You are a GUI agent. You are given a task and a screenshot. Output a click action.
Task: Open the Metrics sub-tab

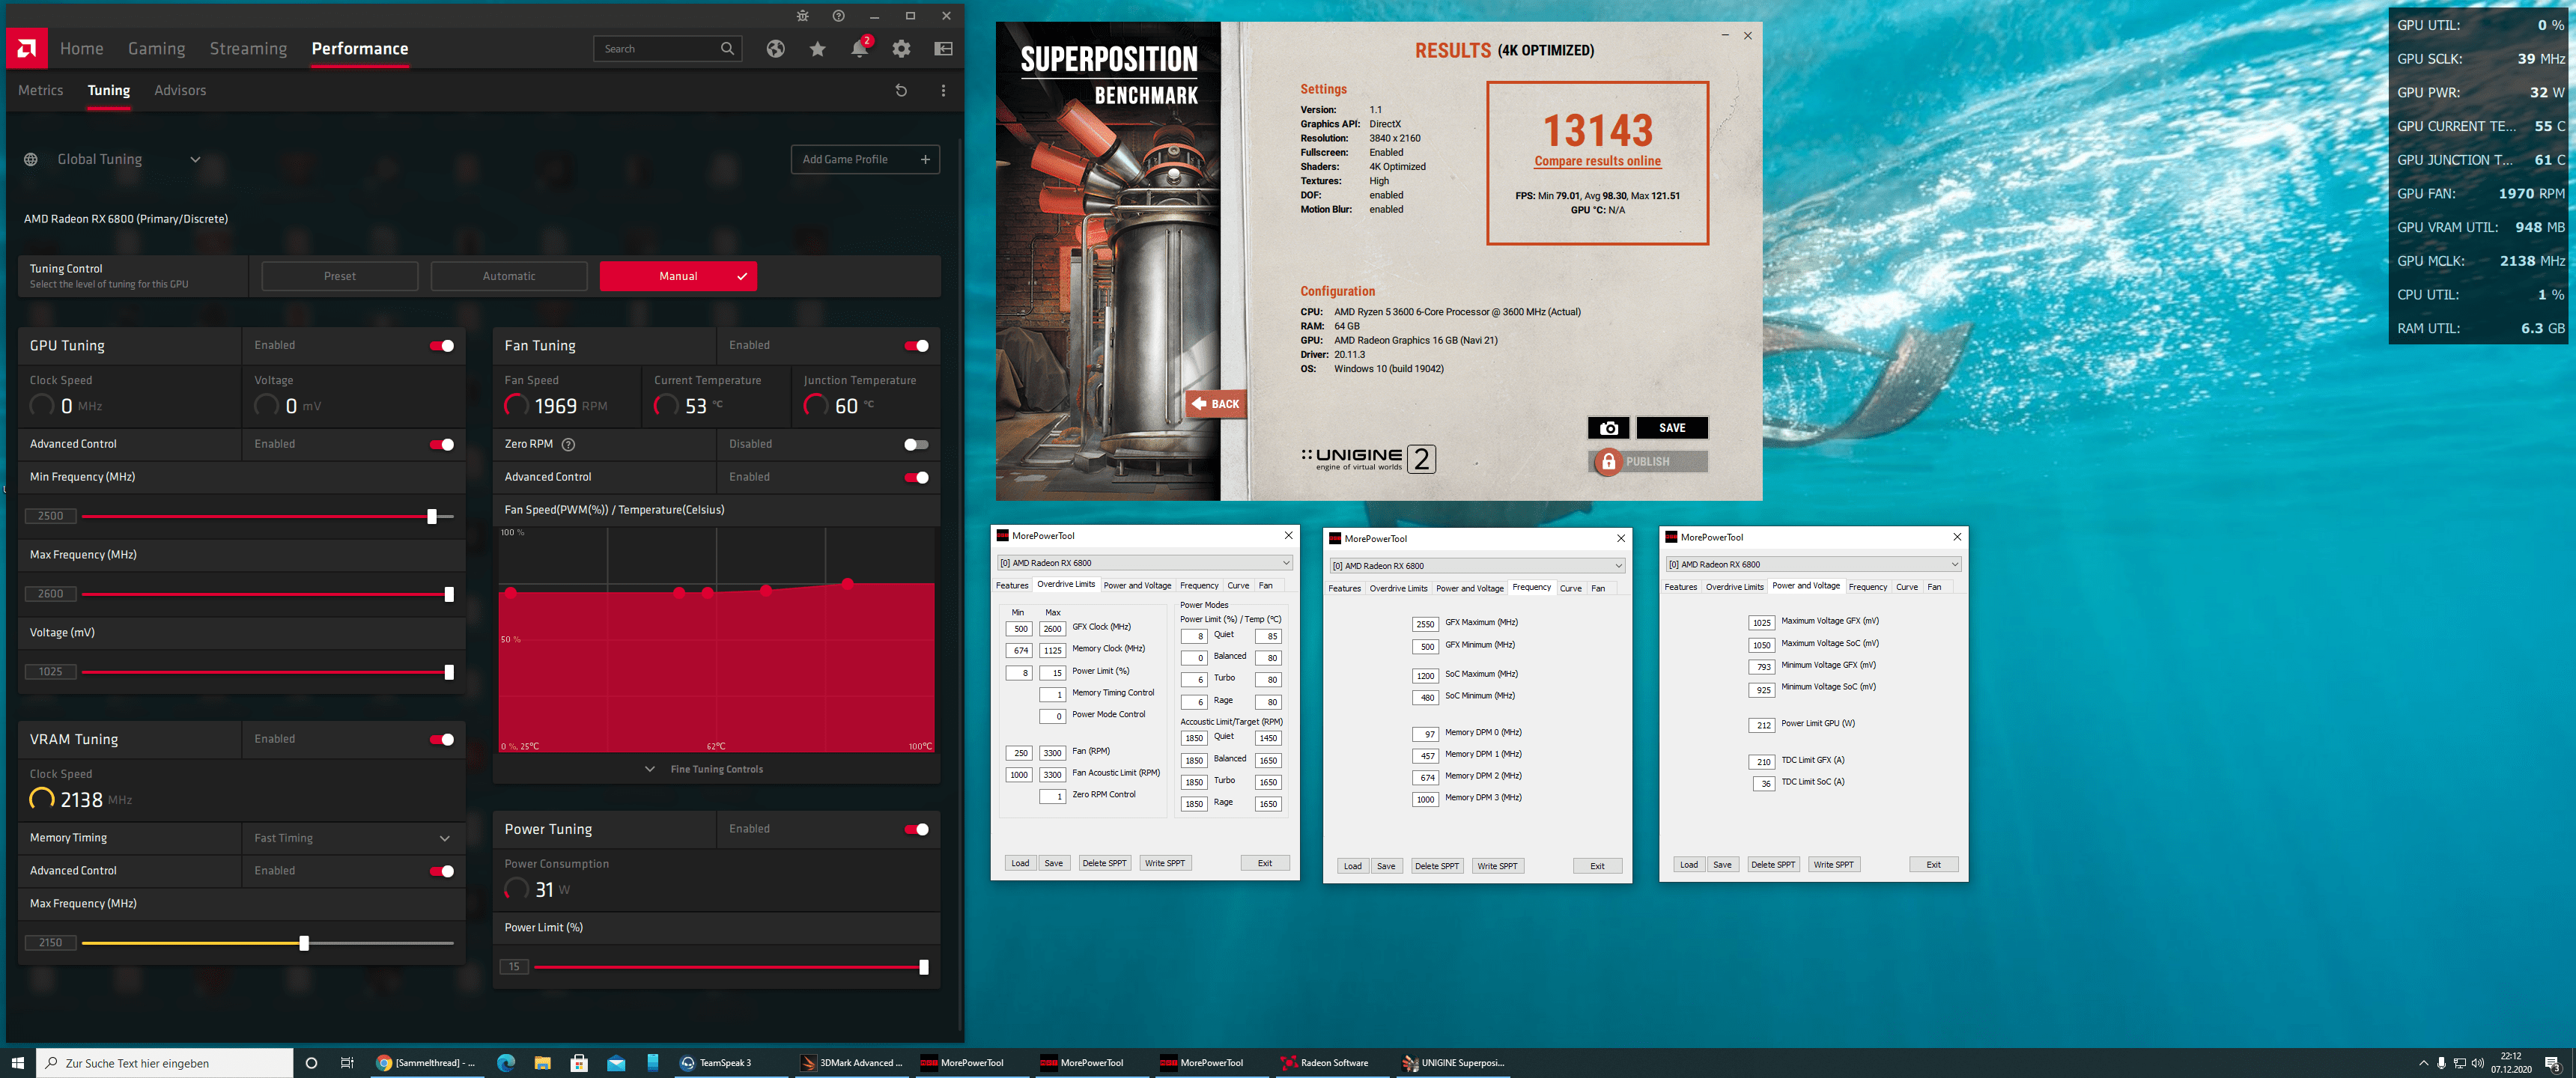click(41, 90)
